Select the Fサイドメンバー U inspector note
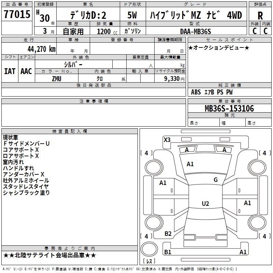273x273 pixels. (26, 144)
